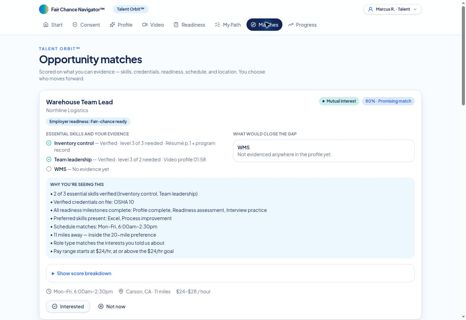The width and height of the screenshot is (466, 320).
Task: Click 'Schedule matches: Mon–Fri, 6:00am–2:30pm' line
Action: 104,227
